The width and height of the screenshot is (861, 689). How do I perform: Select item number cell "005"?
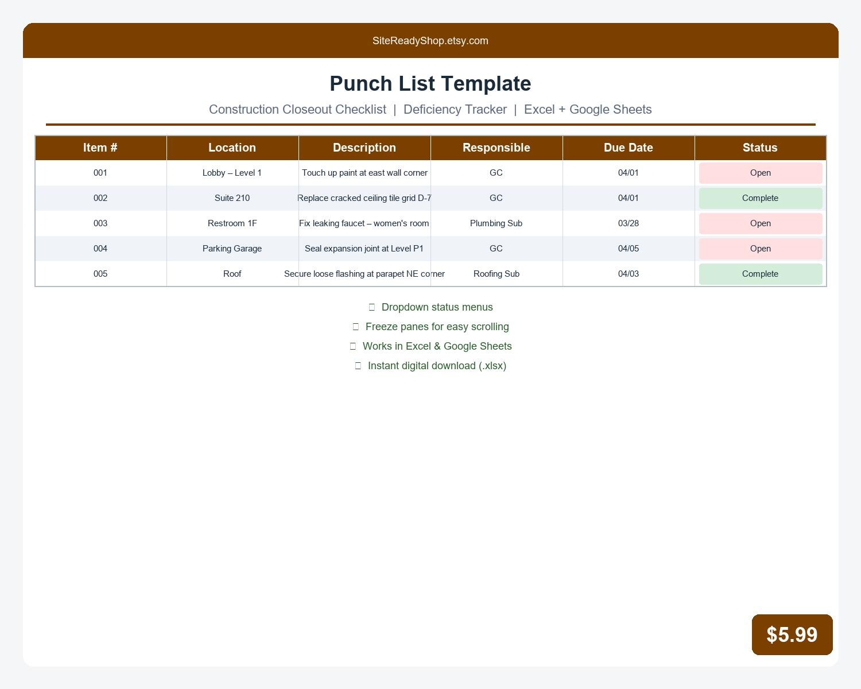pos(100,274)
